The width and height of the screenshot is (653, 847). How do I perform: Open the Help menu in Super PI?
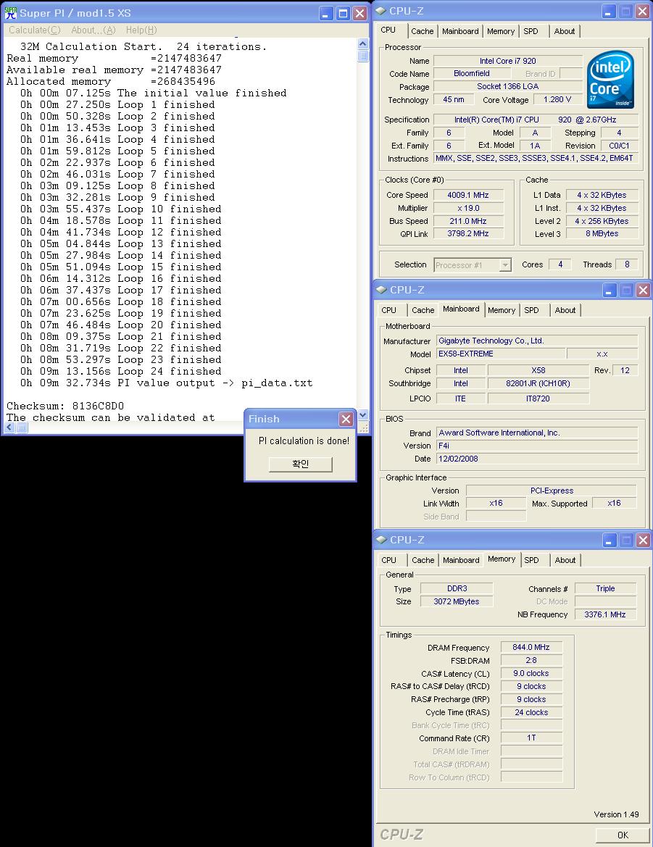141,30
